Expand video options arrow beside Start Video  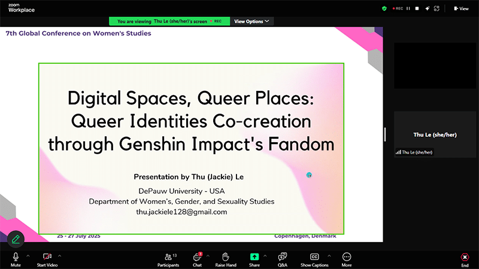pyautogui.click(x=59, y=255)
